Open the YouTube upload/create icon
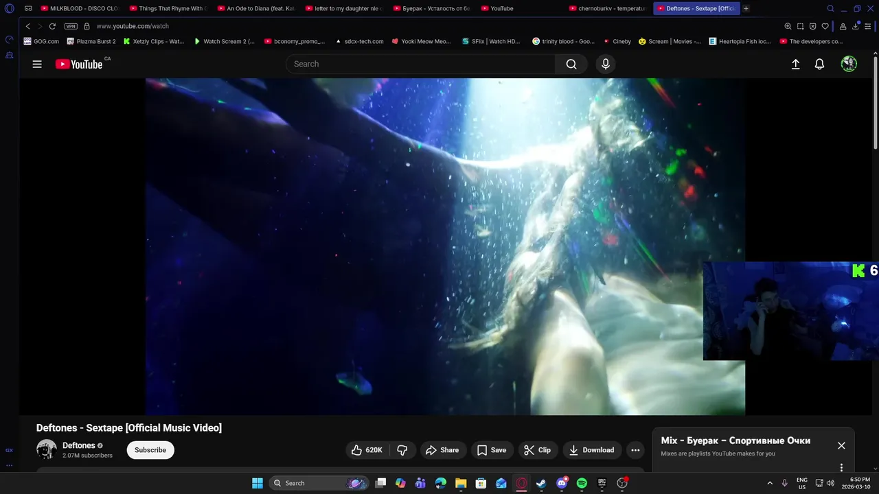The image size is (879, 494). [x=795, y=64]
